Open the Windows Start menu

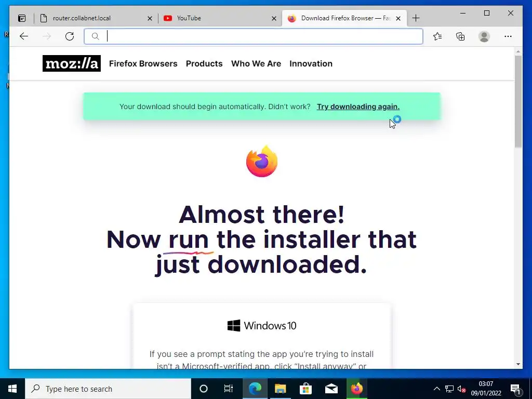(12, 389)
